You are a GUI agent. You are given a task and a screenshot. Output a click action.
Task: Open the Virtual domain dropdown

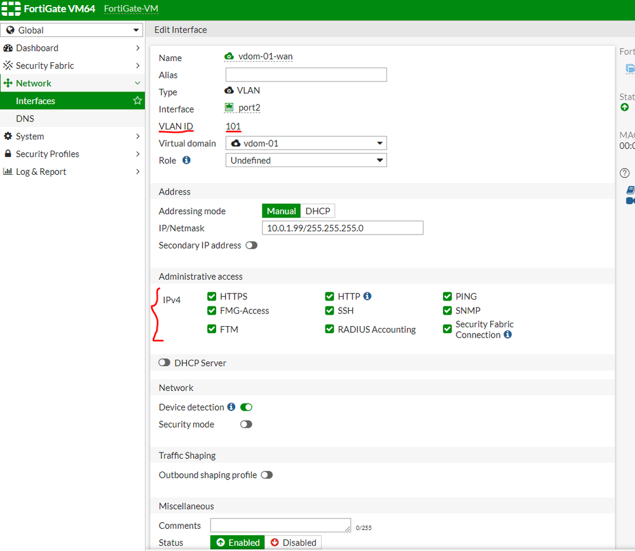coord(306,144)
